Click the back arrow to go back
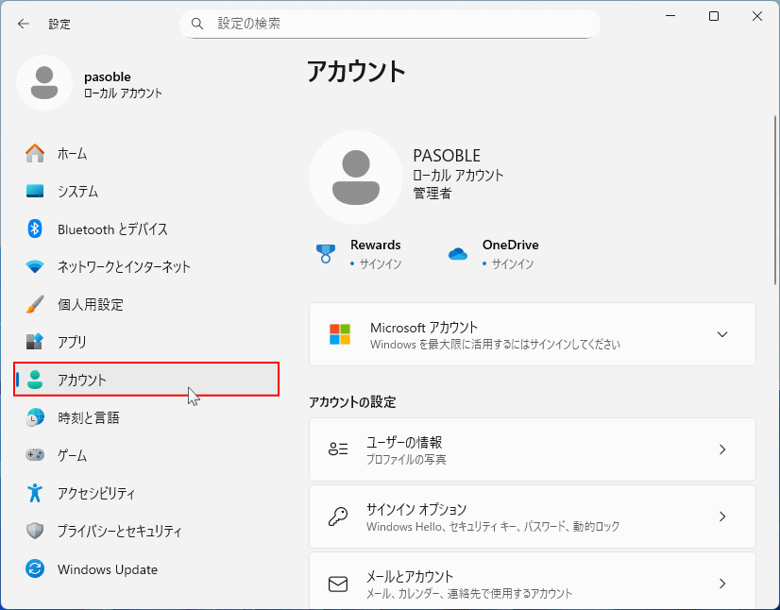 23,24
